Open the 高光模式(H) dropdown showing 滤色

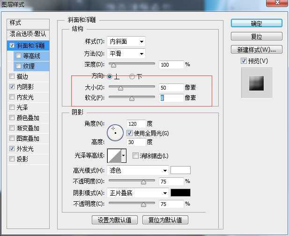[x=138, y=170]
